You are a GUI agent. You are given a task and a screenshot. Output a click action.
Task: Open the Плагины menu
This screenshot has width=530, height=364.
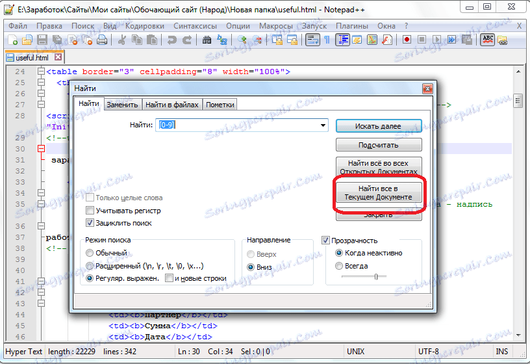352,26
